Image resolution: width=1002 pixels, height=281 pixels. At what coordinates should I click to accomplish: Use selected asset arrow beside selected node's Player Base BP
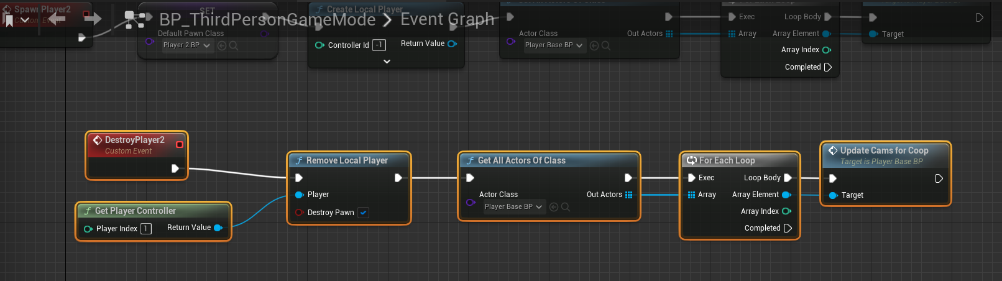[554, 207]
